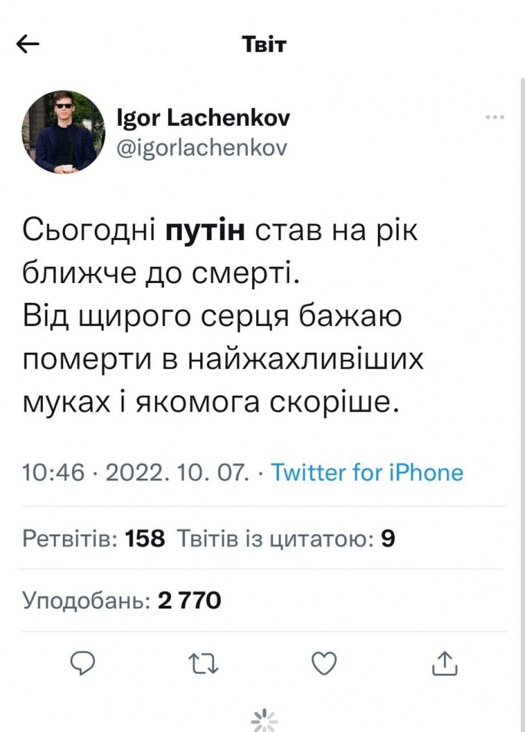Click the bold word путін in the tweet
The height and width of the screenshot is (732, 529).
pyautogui.click(x=205, y=229)
